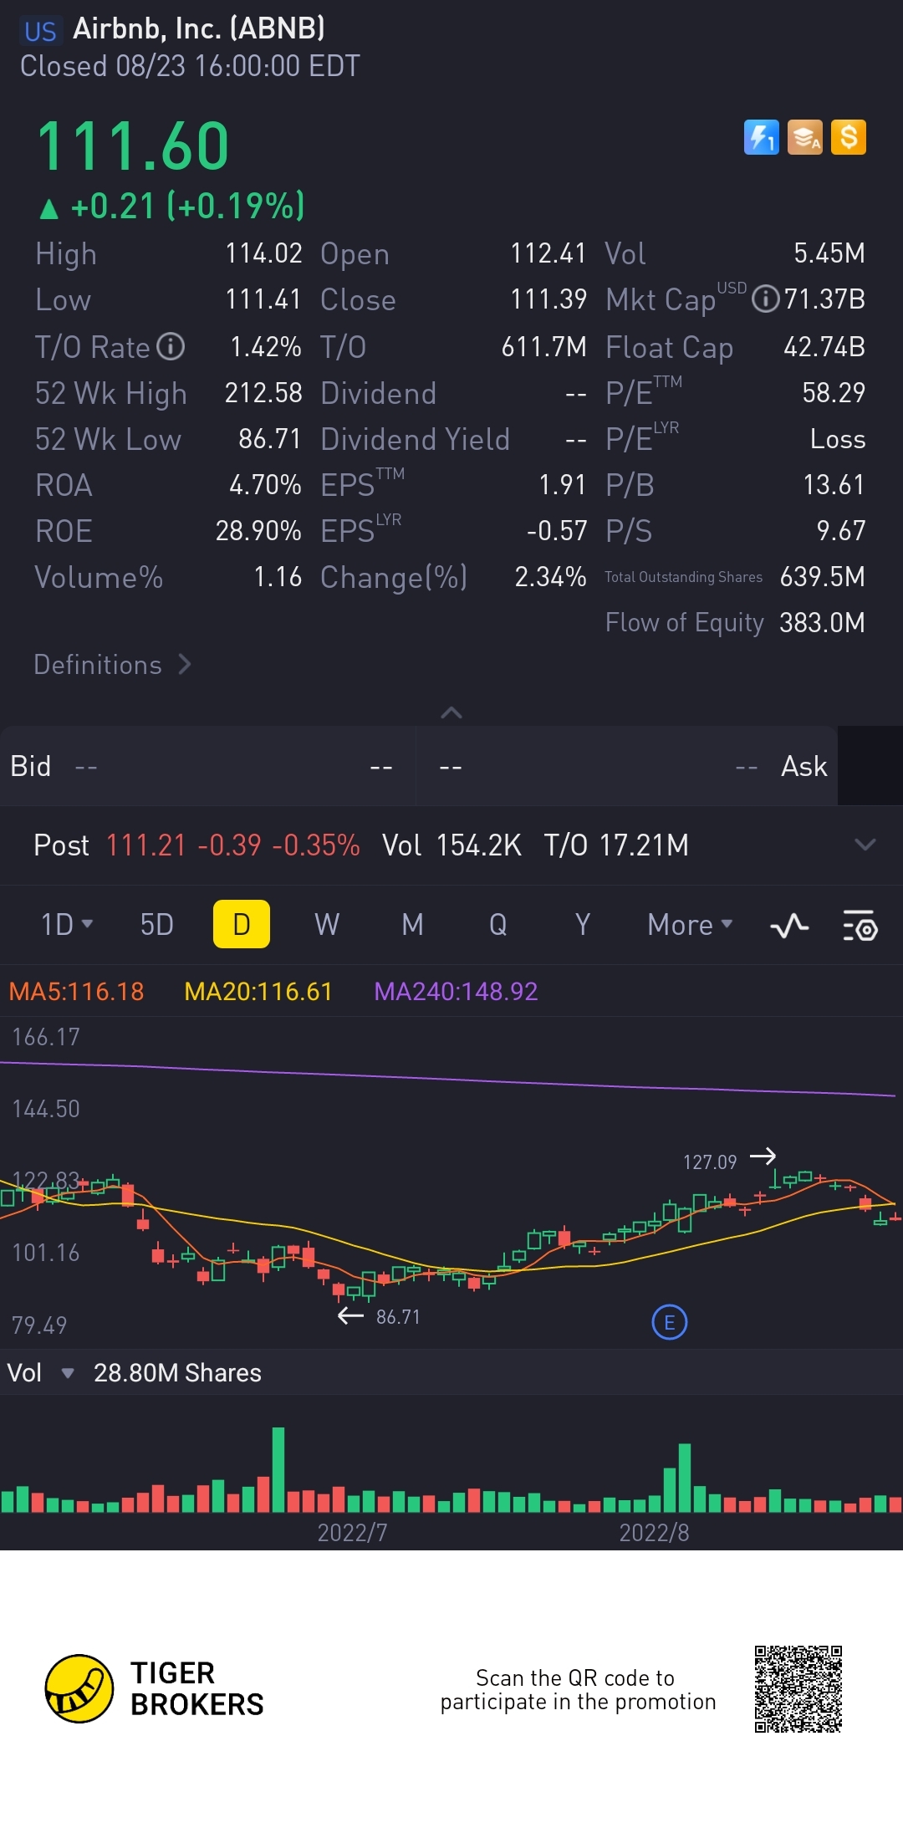Tap the blue lightning bolt badge icon
The width and height of the screenshot is (903, 1828).
click(x=761, y=137)
